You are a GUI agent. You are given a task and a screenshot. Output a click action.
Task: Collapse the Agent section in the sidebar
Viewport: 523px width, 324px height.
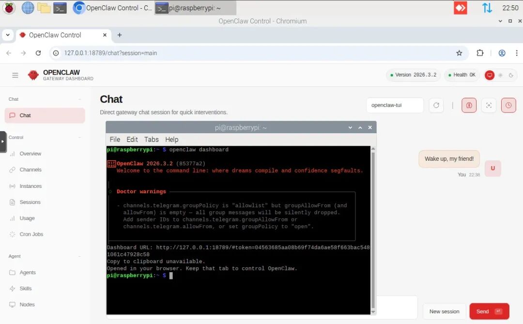(x=80, y=256)
